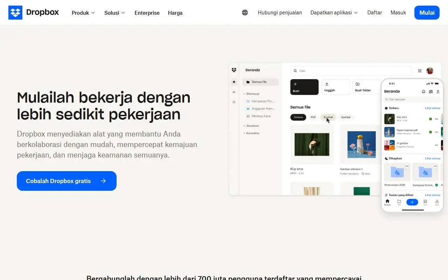Tap the bell notification icon on phone
Viewport: 448px width, 280px height.
[423, 92]
